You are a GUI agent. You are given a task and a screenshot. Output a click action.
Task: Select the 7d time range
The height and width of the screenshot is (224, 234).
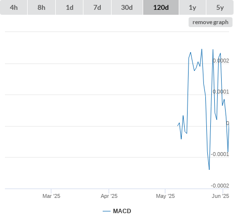pos(97,7)
